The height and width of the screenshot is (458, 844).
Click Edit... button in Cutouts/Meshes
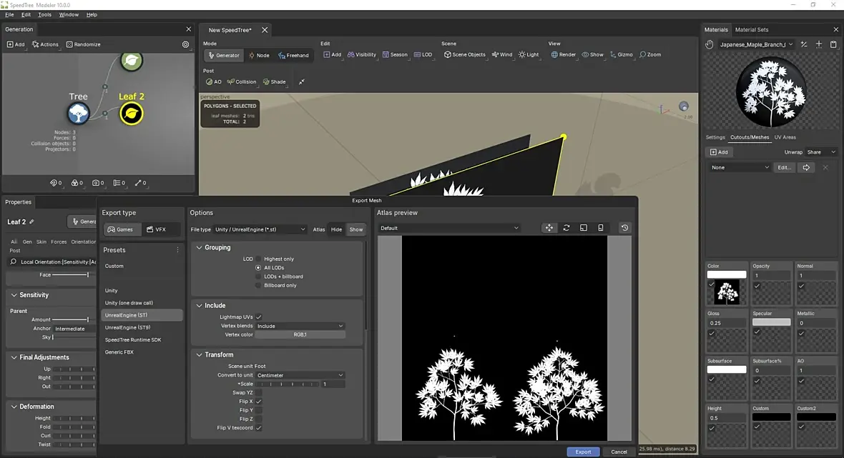pos(784,168)
